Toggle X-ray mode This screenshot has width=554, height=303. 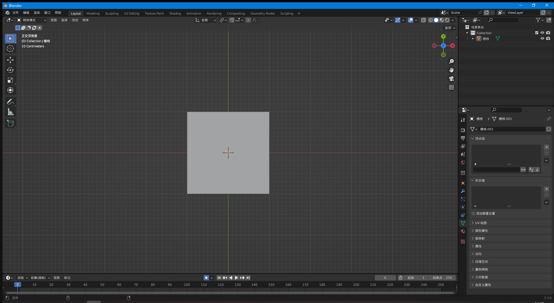[424, 20]
